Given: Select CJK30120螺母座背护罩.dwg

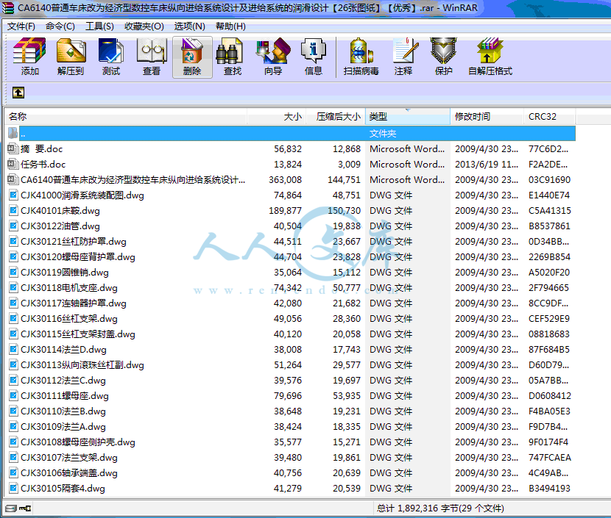Looking at the screenshot, I should (78, 256).
